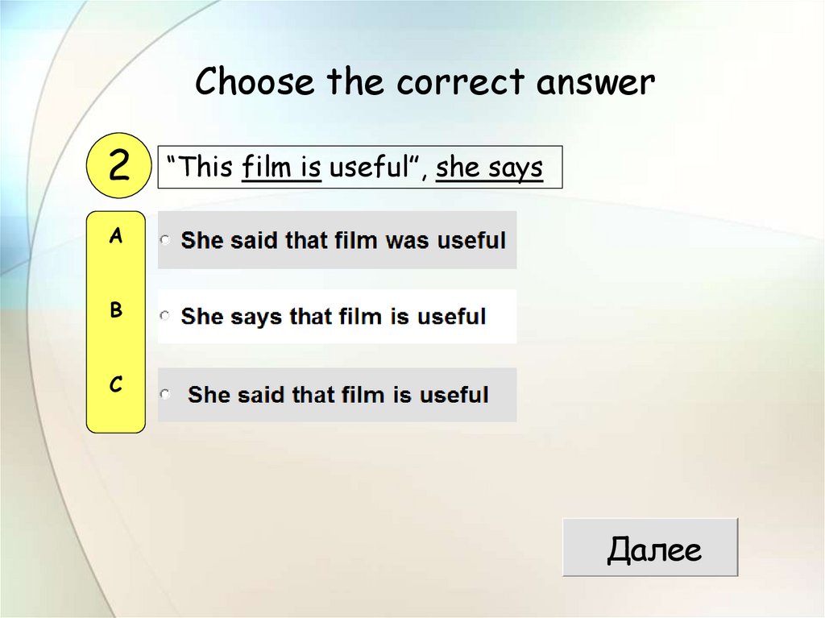Click answer text 'She said that film is useful'
This screenshot has width=825, height=618.
(338, 395)
